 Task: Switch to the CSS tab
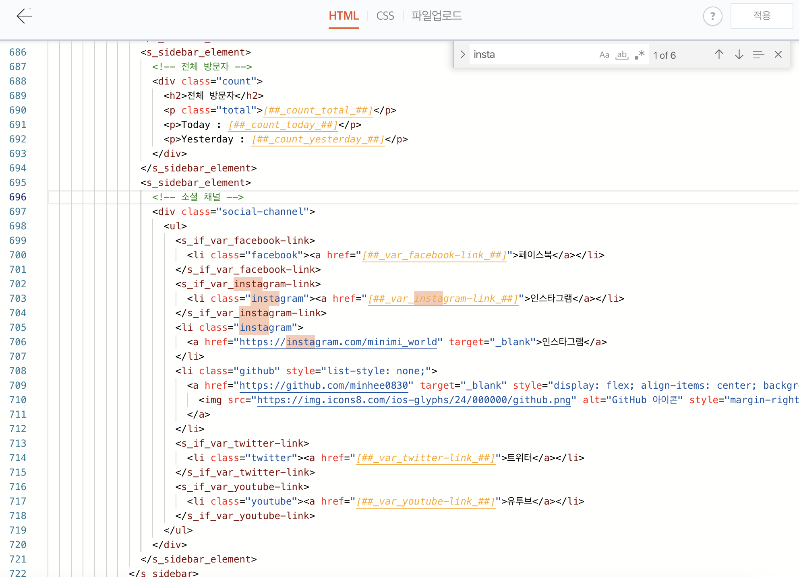click(385, 16)
